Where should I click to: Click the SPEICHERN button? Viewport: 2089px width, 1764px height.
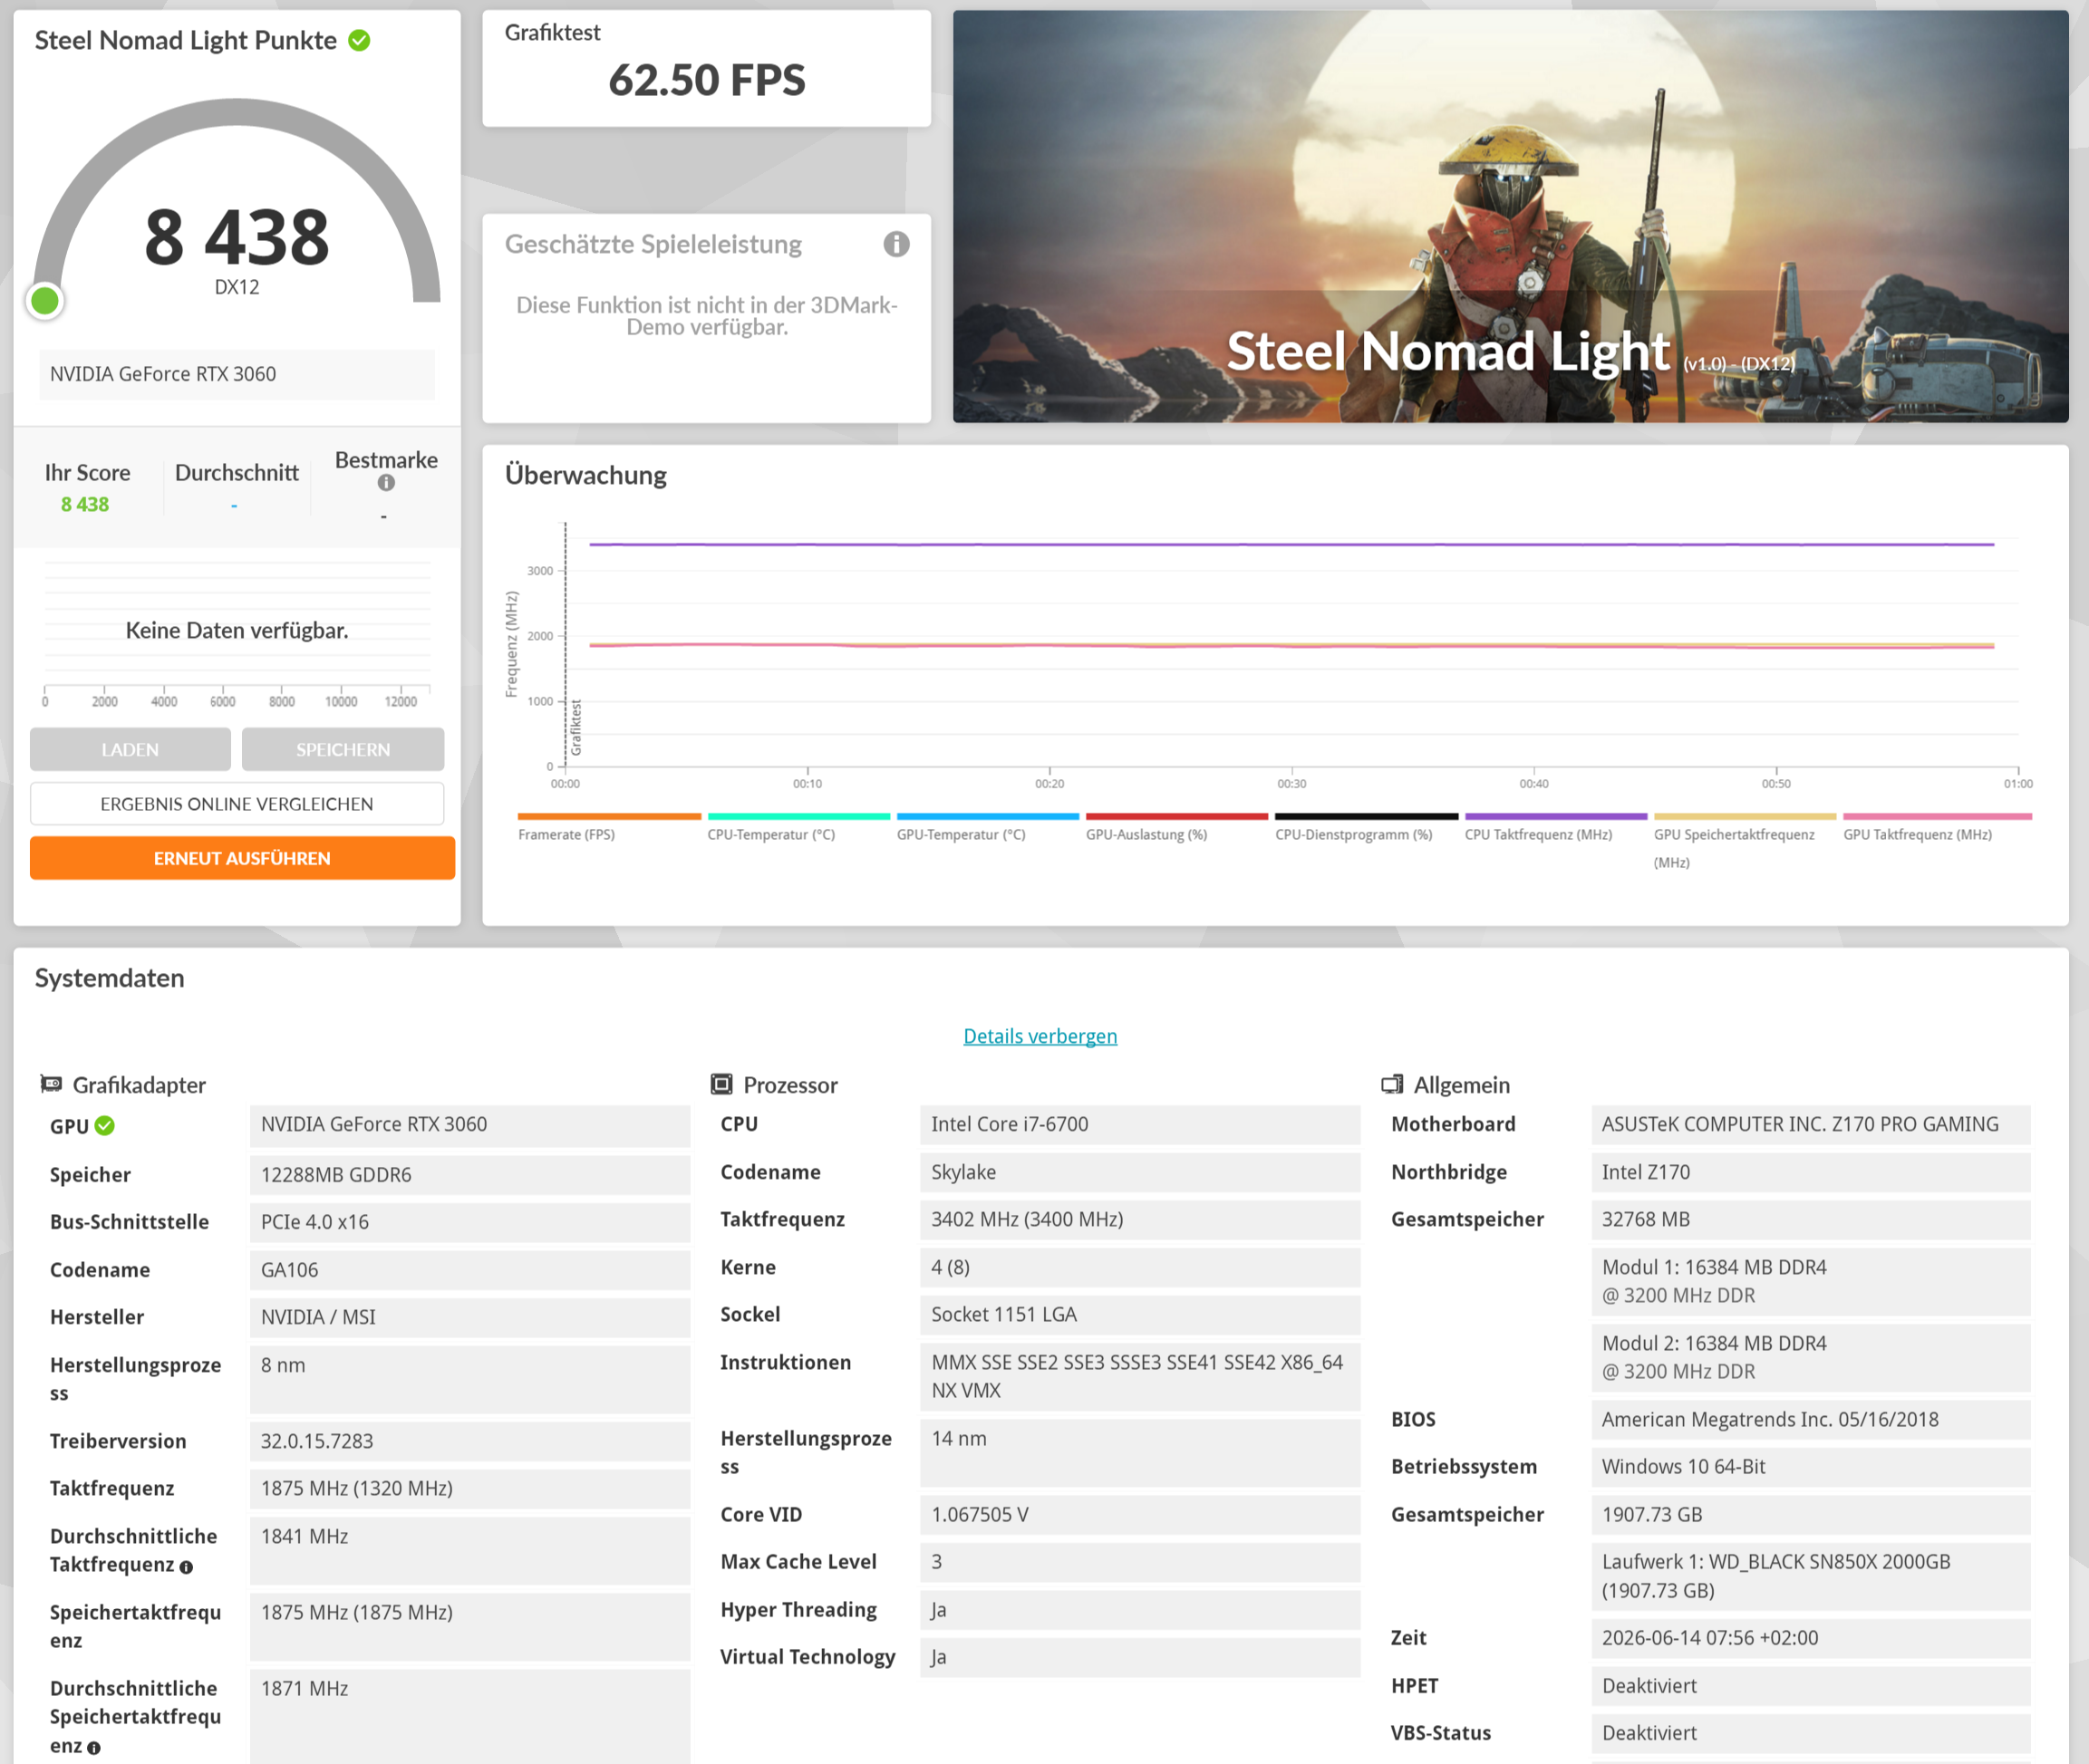tap(343, 749)
